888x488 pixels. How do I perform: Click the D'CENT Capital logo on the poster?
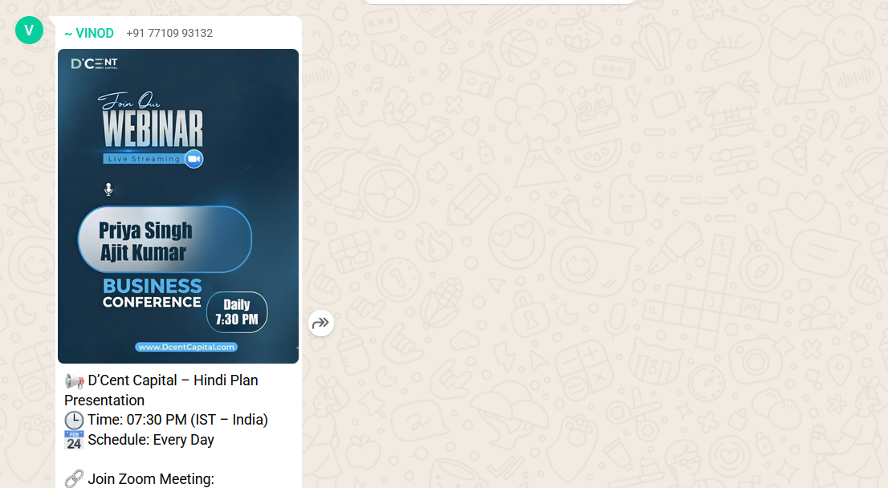coord(95,63)
